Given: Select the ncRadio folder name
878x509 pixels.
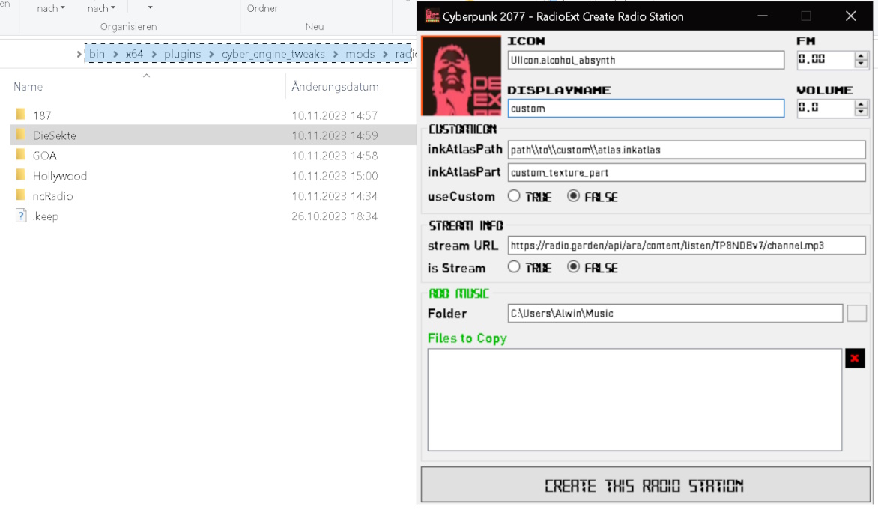Looking at the screenshot, I should pyautogui.click(x=52, y=196).
